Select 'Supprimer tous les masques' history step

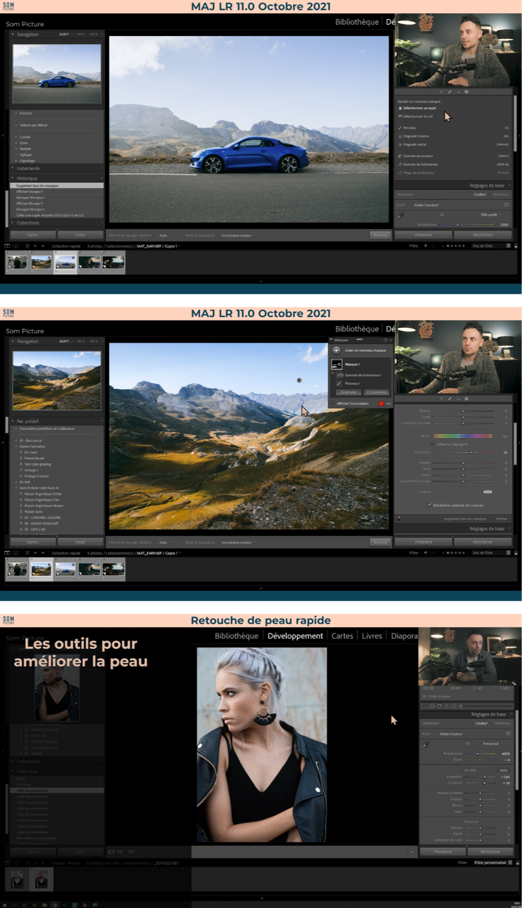coord(57,185)
